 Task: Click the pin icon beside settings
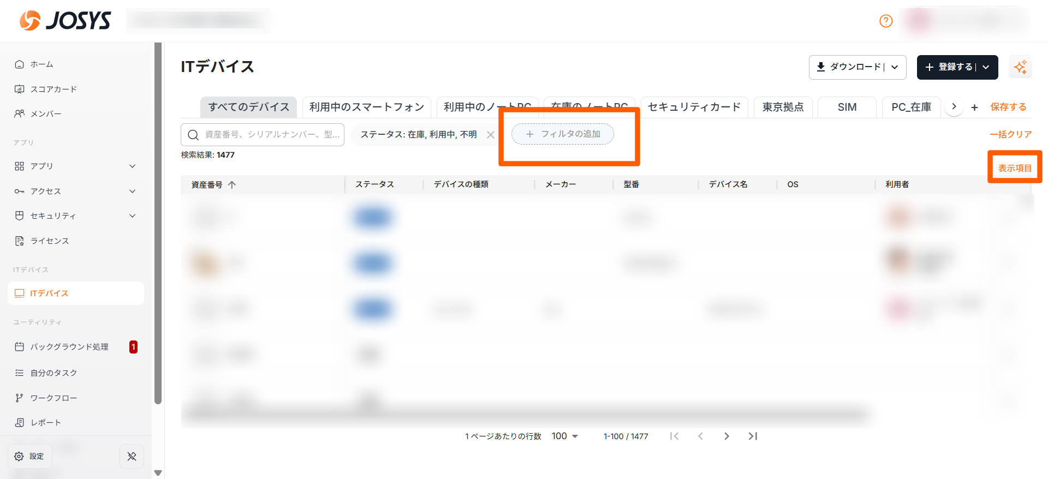pyautogui.click(x=132, y=456)
